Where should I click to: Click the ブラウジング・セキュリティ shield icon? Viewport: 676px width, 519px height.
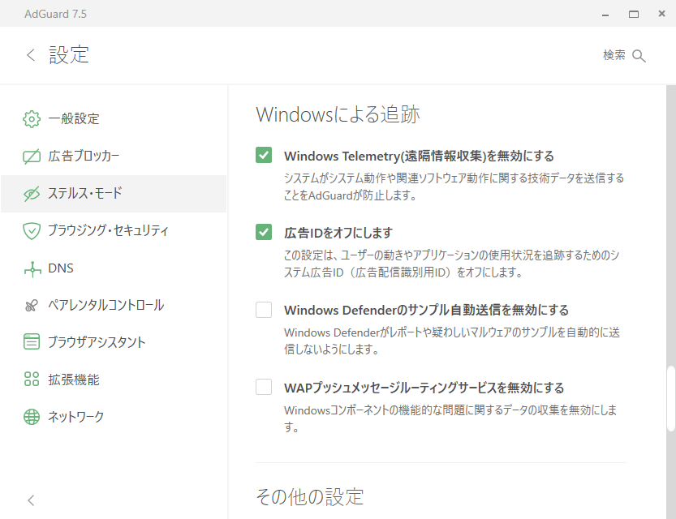coord(32,231)
